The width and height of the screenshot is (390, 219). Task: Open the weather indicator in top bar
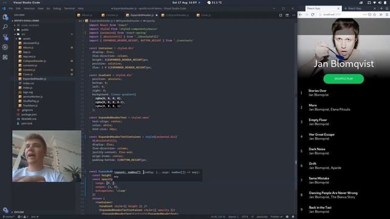[214, 2]
